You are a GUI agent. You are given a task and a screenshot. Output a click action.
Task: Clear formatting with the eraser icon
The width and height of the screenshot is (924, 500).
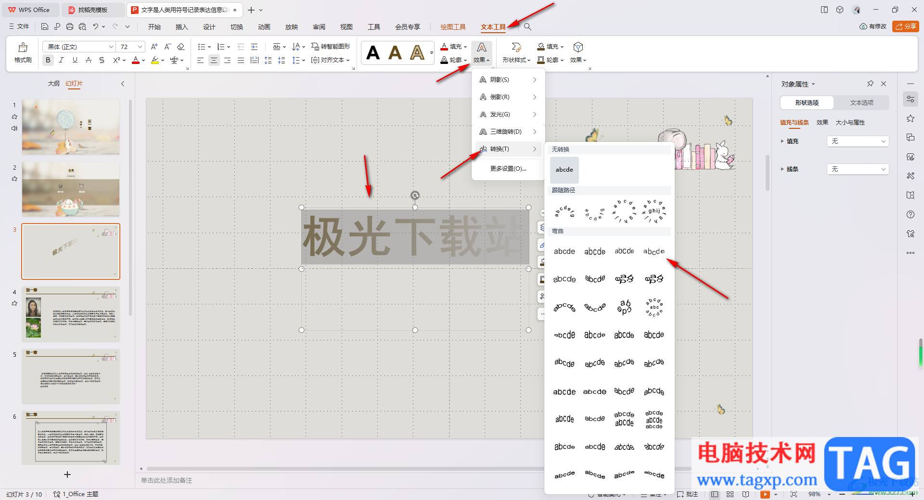(181, 47)
